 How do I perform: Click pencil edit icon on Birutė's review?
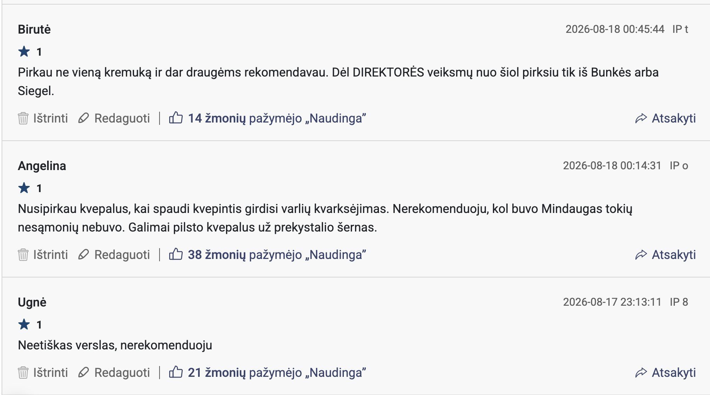(x=83, y=118)
